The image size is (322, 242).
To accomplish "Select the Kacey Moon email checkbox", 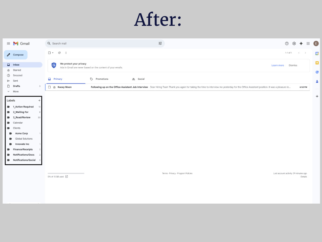I will (x=49, y=87).
